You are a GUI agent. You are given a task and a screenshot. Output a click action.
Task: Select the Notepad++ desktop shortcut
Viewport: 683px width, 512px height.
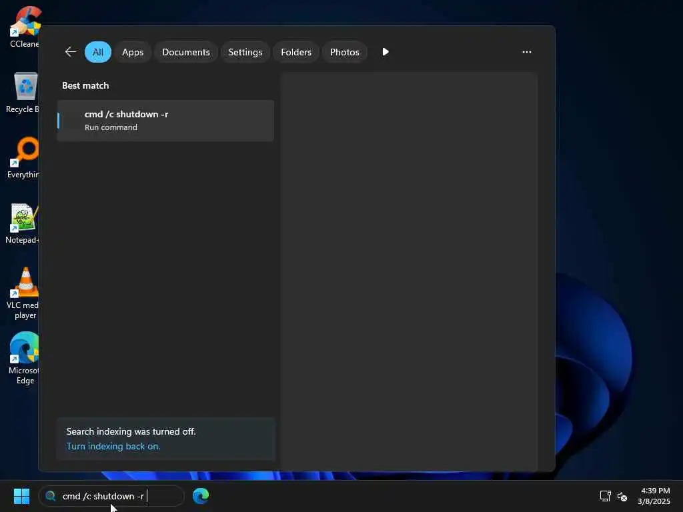22,223
